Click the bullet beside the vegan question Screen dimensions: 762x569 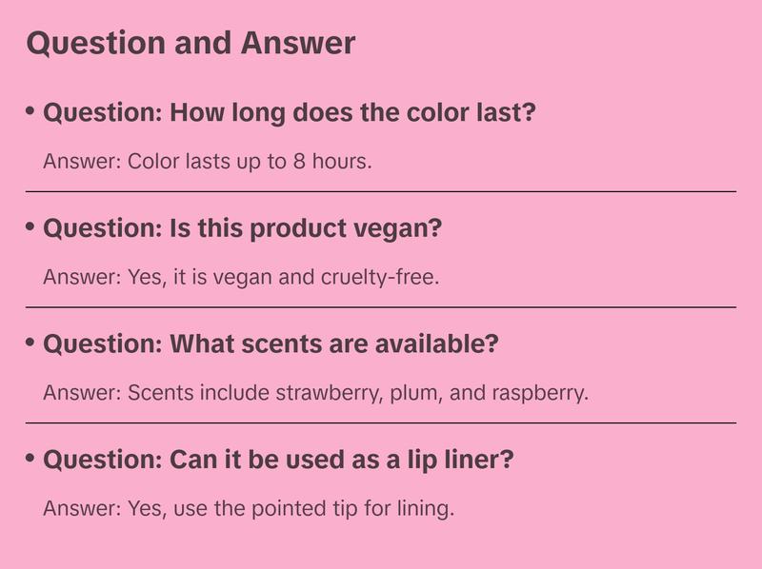coord(30,226)
